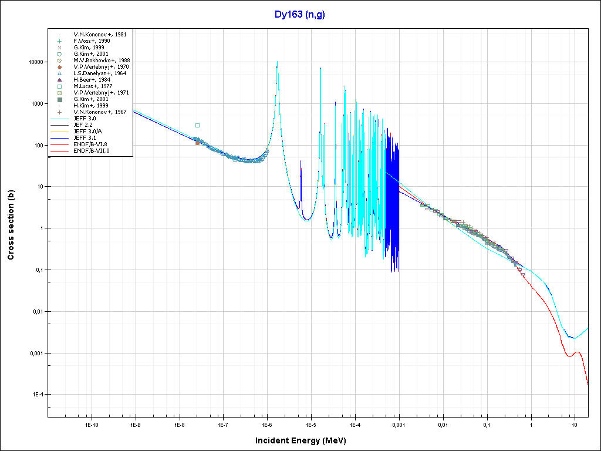Click the H.Beer+, 1984 purple triangle marker
This screenshot has height=451, width=601.
point(60,80)
